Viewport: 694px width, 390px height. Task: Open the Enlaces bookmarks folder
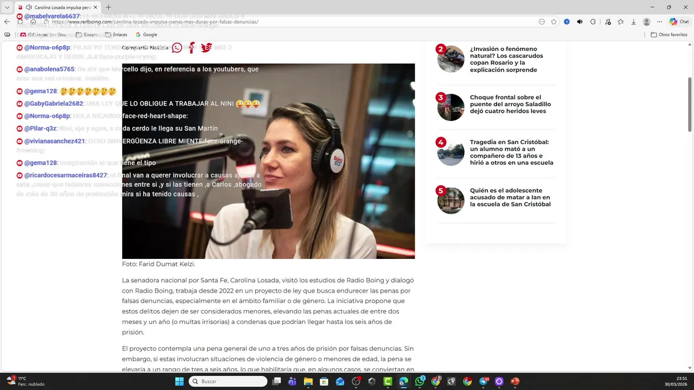(x=117, y=34)
